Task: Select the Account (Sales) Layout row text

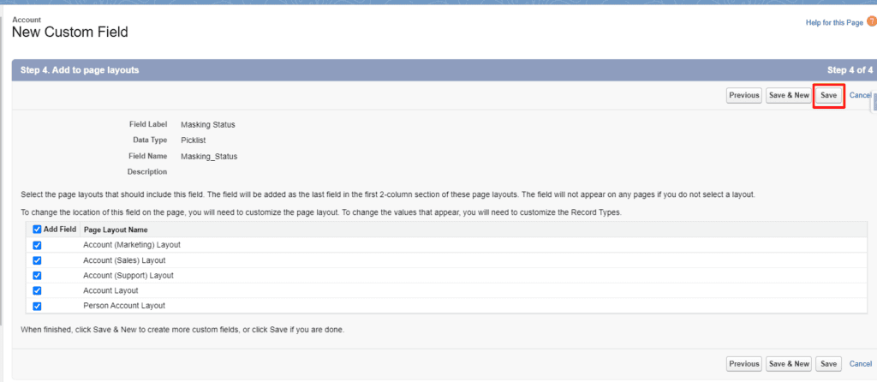Action: coord(124,260)
